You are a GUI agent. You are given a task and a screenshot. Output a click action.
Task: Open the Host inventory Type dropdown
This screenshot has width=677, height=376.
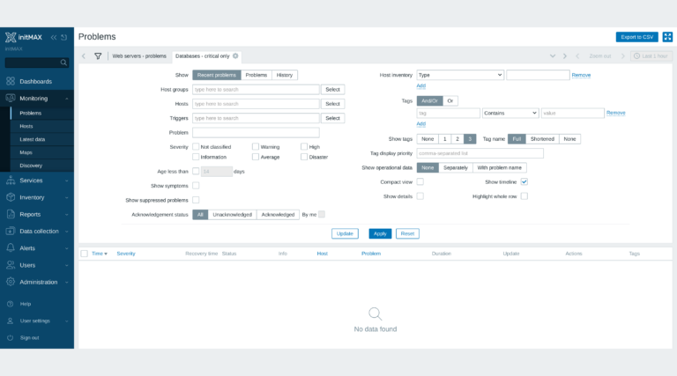click(x=460, y=75)
